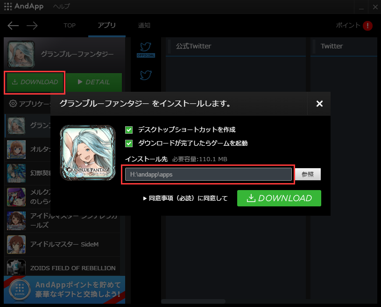This screenshot has width=381, height=307.
Task: Select the 幻獣契約 app list row
Action: [28, 173]
